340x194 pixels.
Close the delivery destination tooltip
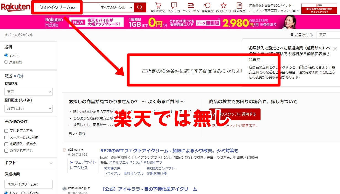click(335, 49)
